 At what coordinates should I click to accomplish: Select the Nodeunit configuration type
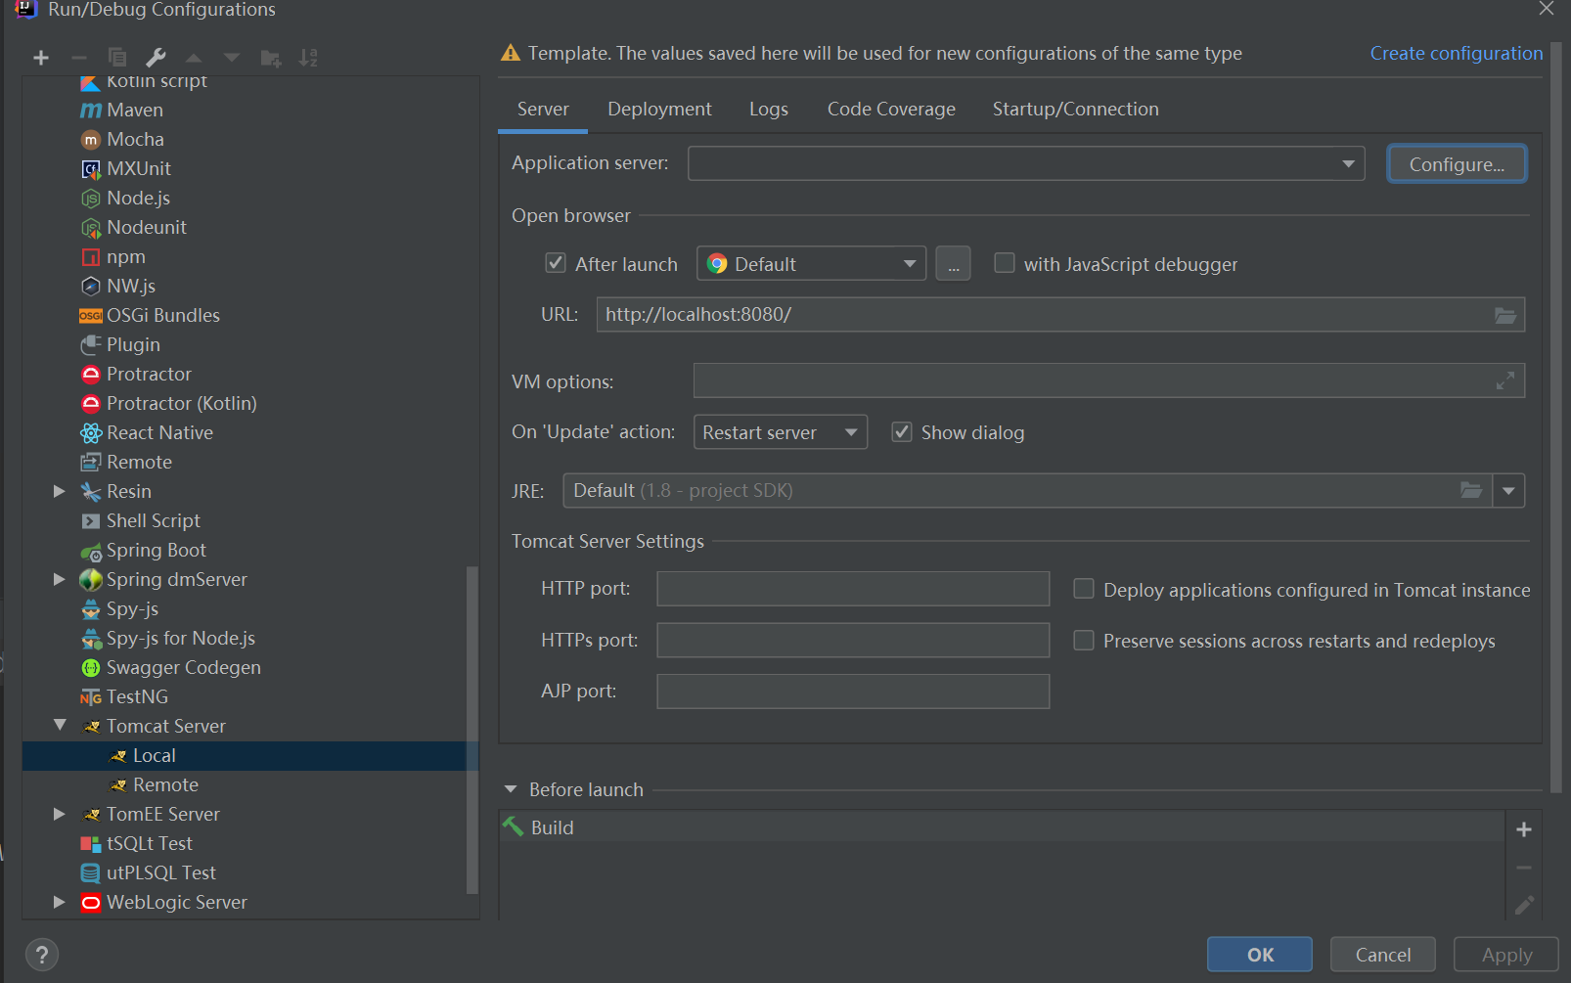coord(147,227)
